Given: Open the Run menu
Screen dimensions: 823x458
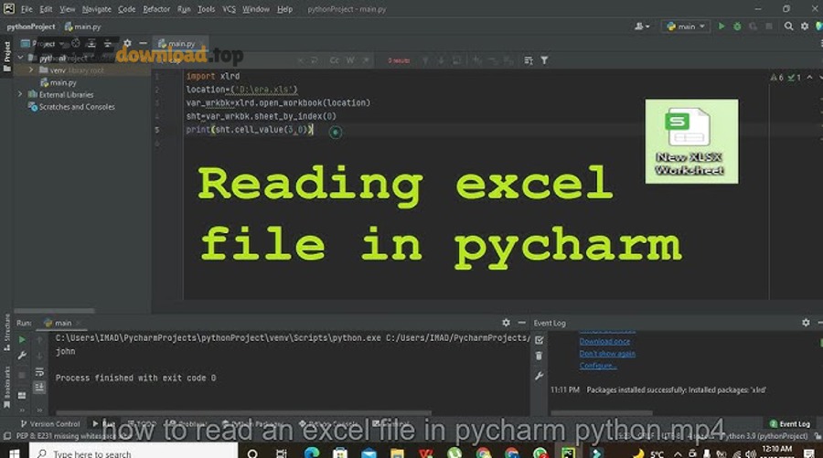Looking at the screenshot, I should tap(184, 9).
